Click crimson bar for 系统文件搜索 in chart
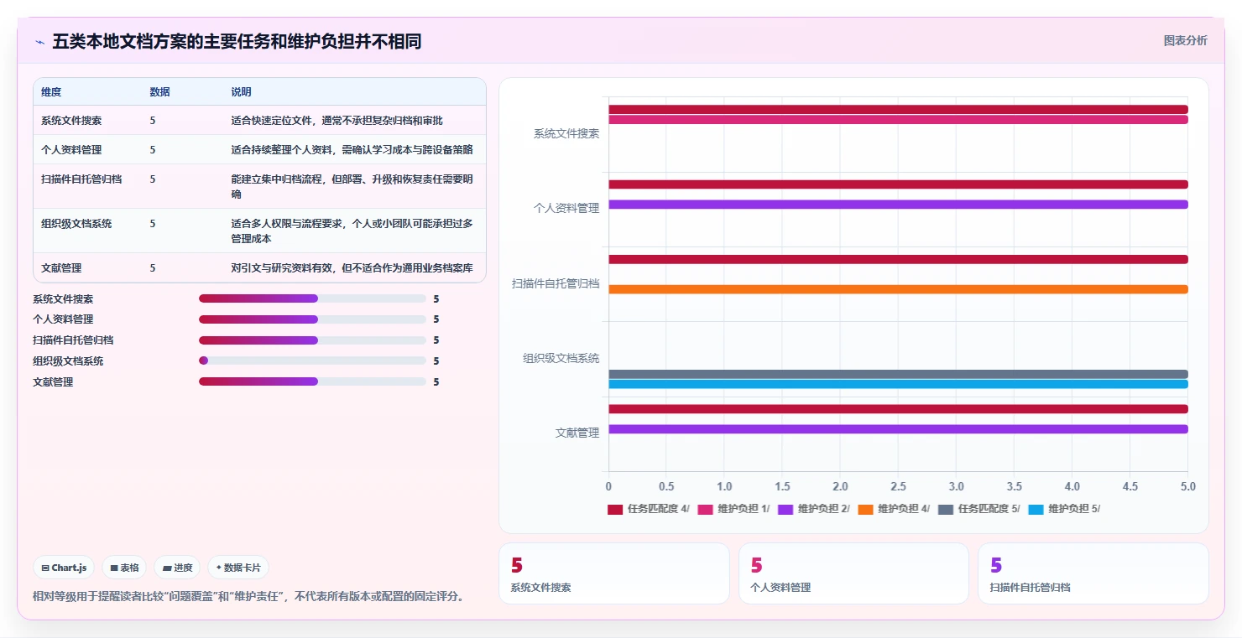This screenshot has height=638, width=1242. [x=898, y=109]
